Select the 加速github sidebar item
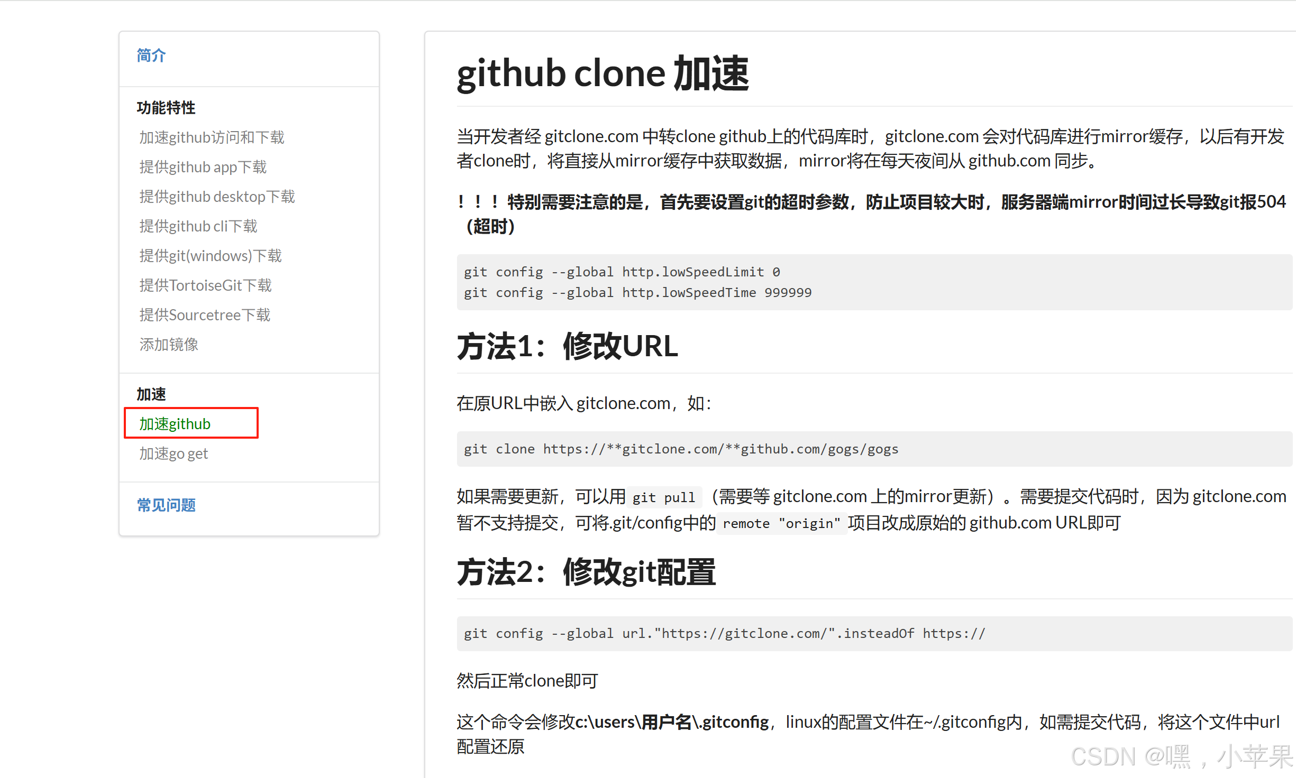 pyautogui.click(x=175, y=424)
